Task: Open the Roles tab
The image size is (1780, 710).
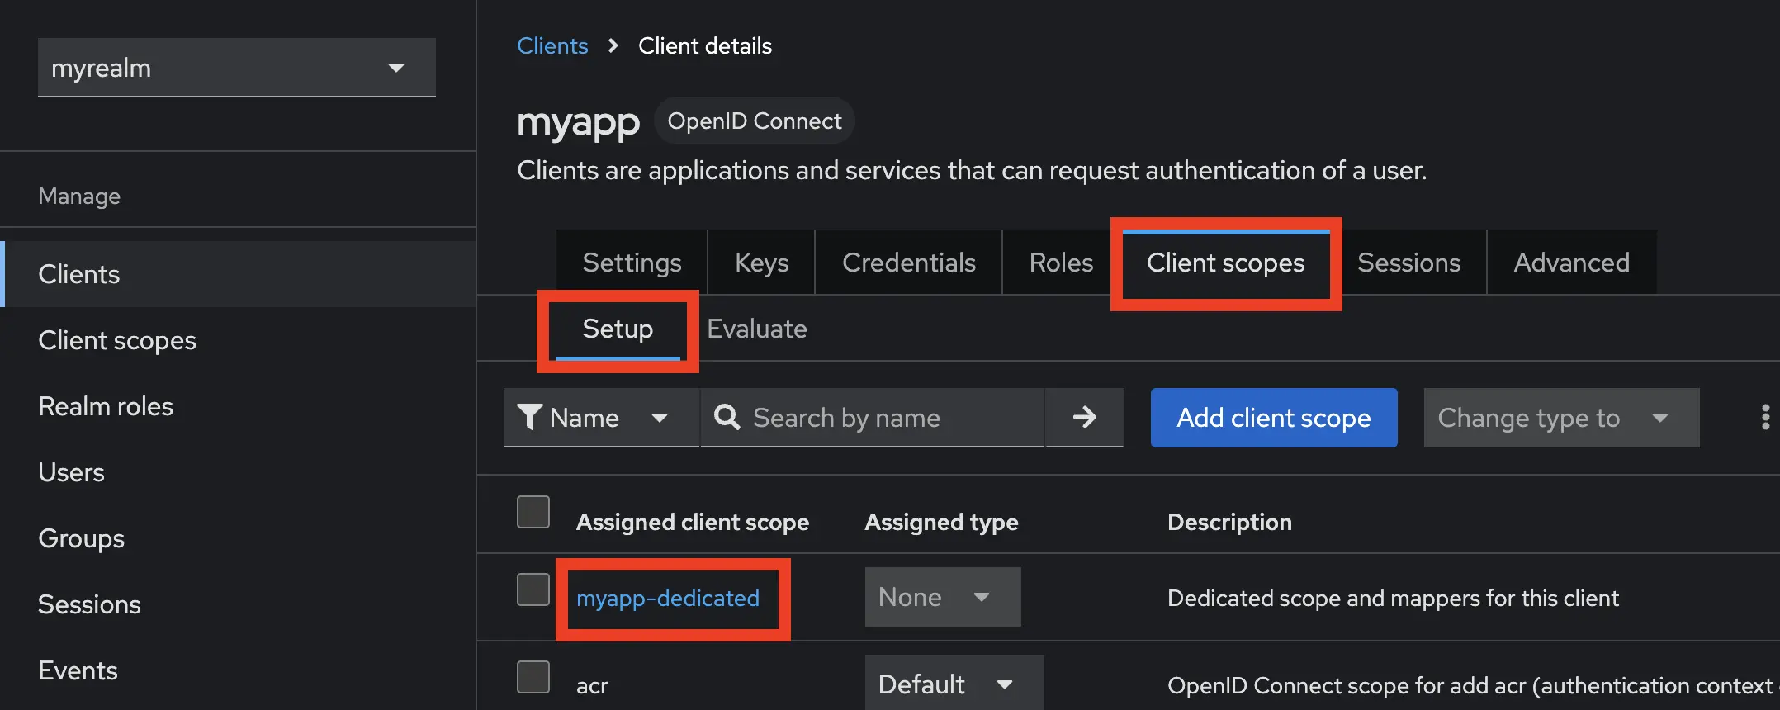Action: tap(1061, 263)
